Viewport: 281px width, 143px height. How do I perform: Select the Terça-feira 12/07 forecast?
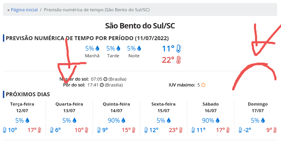pyautogui.click(x=22, y=118)
